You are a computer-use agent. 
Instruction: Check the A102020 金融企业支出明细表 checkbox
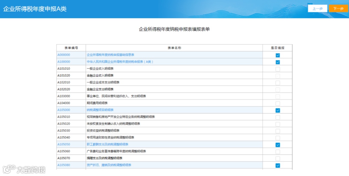(x=278, y=90)
